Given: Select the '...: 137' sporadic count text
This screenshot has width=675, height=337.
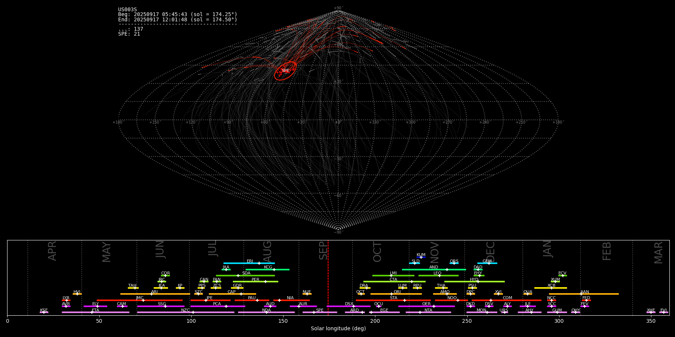Looking at the screenshot, I should point(130,29).
